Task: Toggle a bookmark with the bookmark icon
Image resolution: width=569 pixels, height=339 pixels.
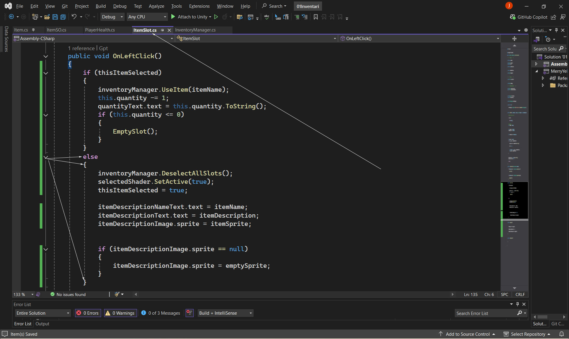Action: coord(316,17)
